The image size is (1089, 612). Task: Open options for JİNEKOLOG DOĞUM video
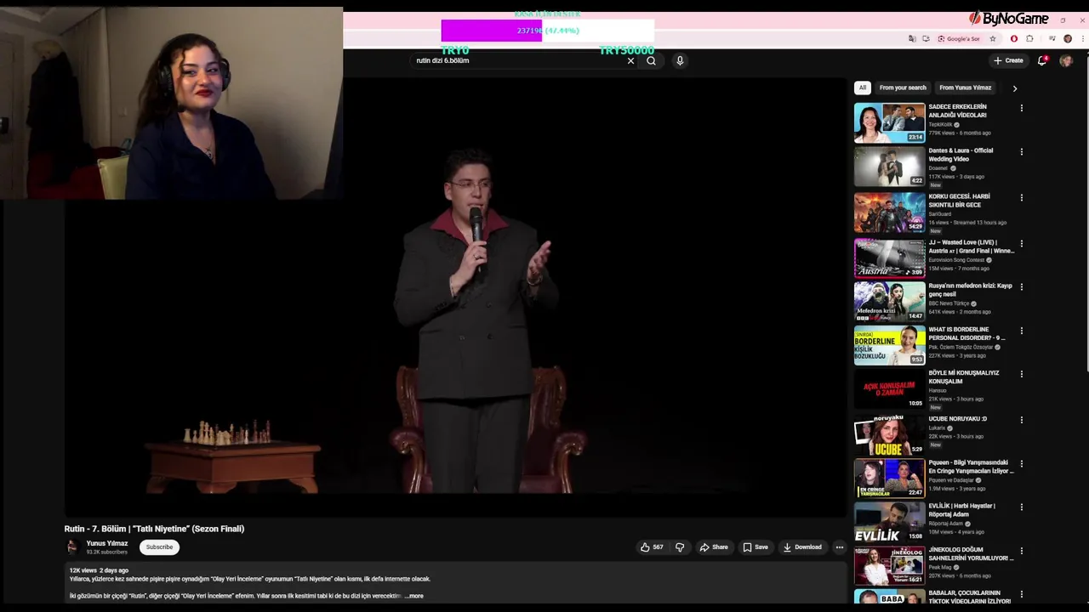[x=1022, y=552]
